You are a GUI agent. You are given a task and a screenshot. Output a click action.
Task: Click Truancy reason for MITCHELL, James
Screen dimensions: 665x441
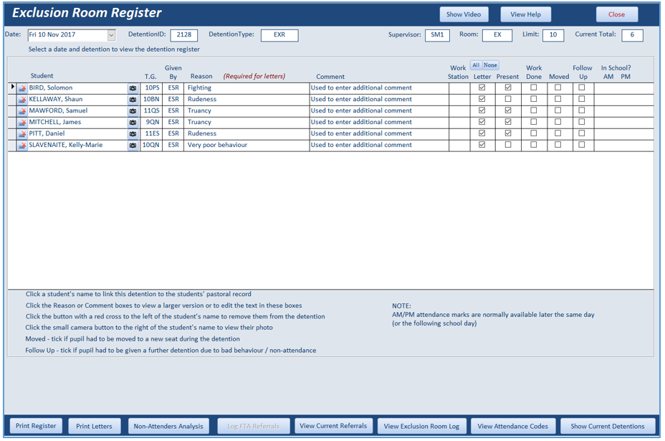click(x=247, y=123)
